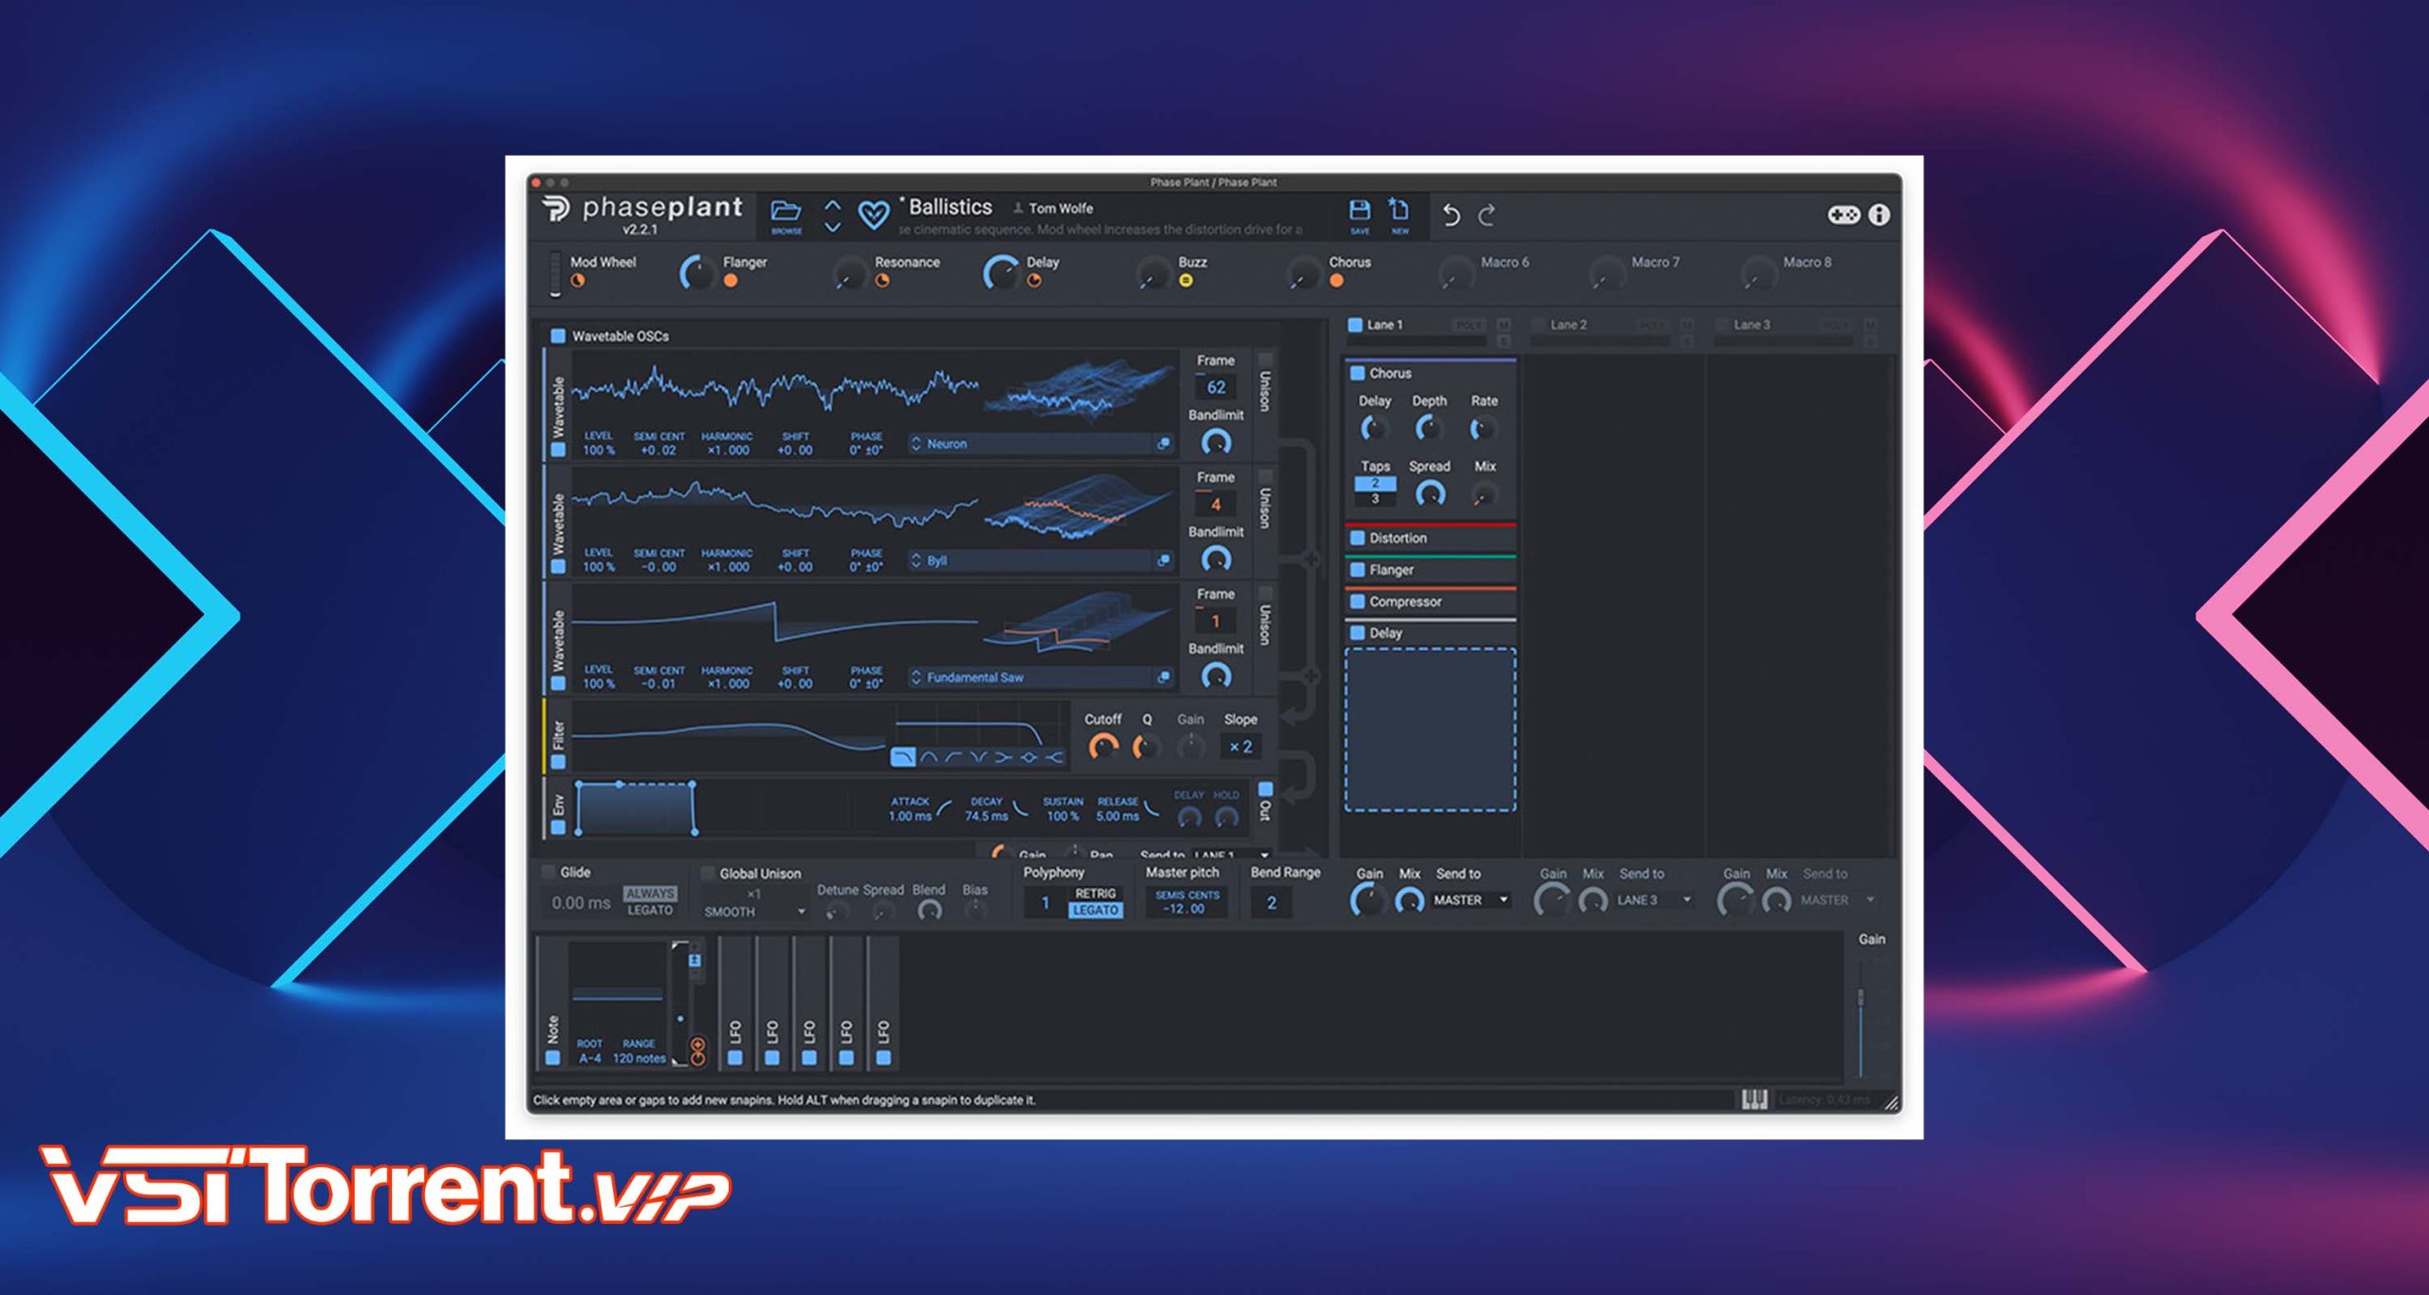Image resolution: width=2429 pixels, height=1295 pixels.
Task: Select the notch filter shape icon
Action: [x=978, y=756]
